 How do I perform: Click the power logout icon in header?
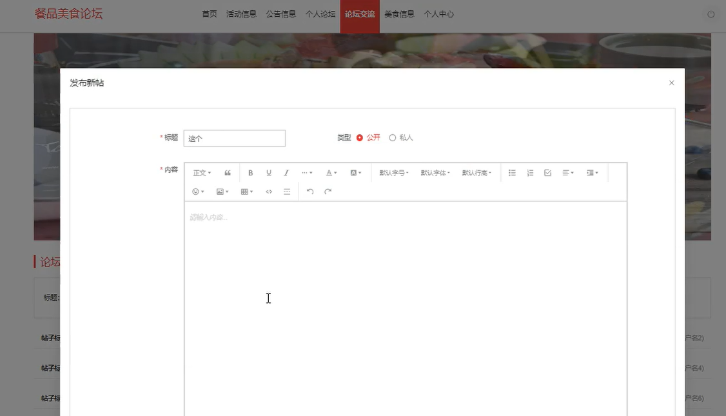tap(711, 14)
